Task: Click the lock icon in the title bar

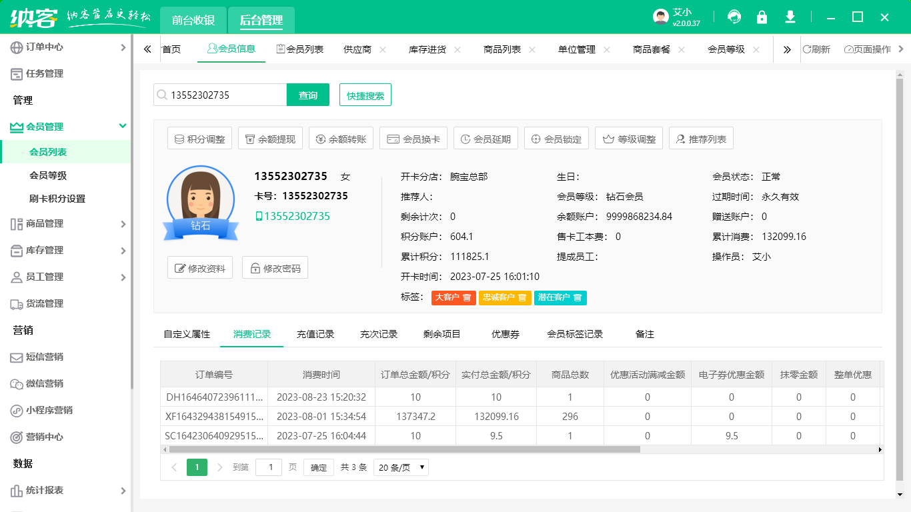Action: [x=762, y=15]
